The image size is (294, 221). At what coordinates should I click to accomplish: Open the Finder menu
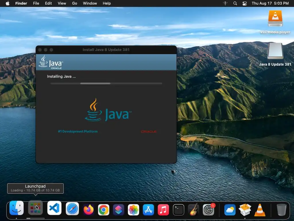tap(21, 3)
